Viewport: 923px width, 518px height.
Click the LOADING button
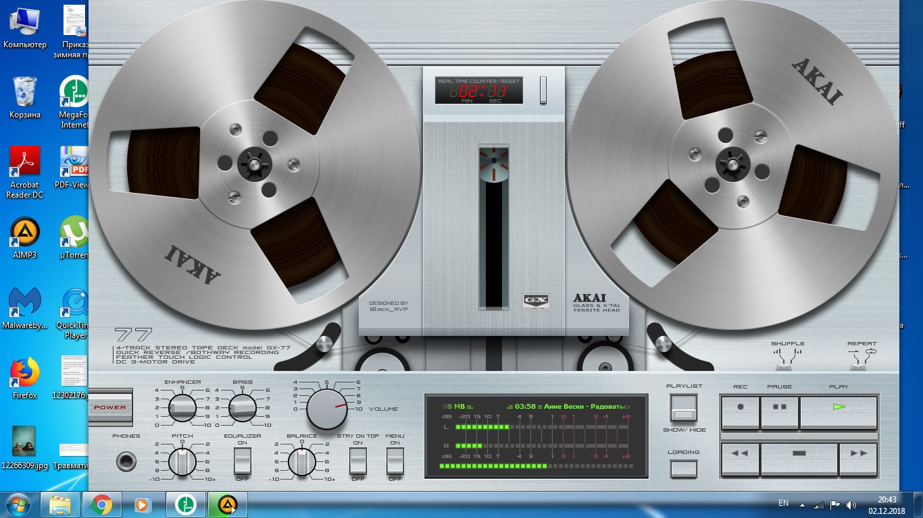[x=684, y=469]
